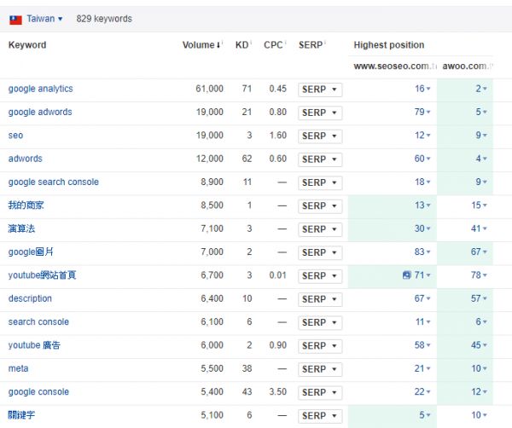Expand SERP dropdown for meta row
Screen dimensions: 512x428
click(320, 369)
